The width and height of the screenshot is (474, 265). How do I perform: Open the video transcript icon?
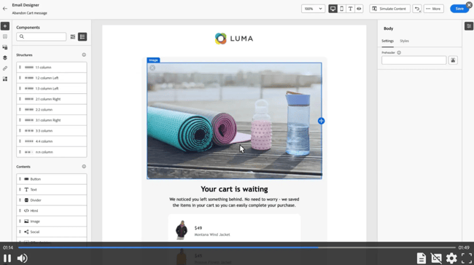[x=421, y=258]
